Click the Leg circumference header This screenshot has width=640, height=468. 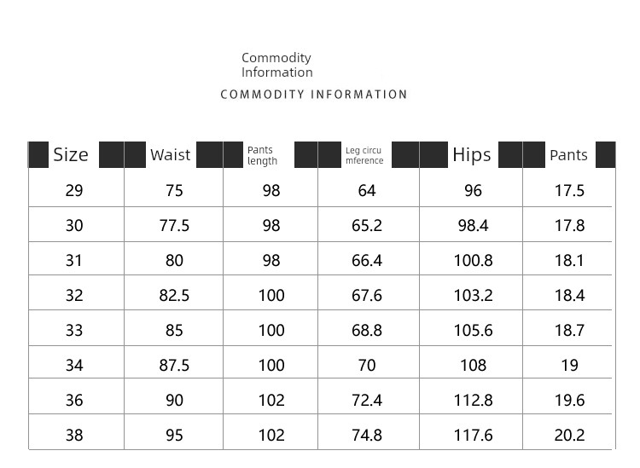click(364, 155)
